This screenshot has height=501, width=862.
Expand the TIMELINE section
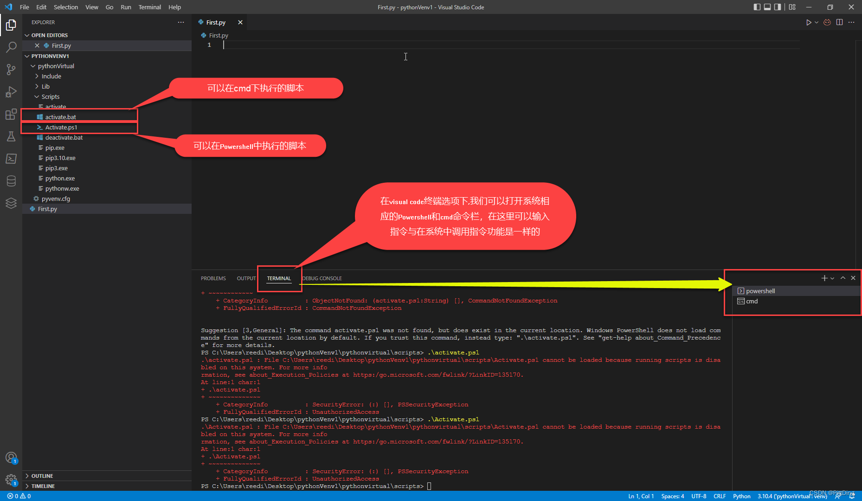[x=107, y=486]
